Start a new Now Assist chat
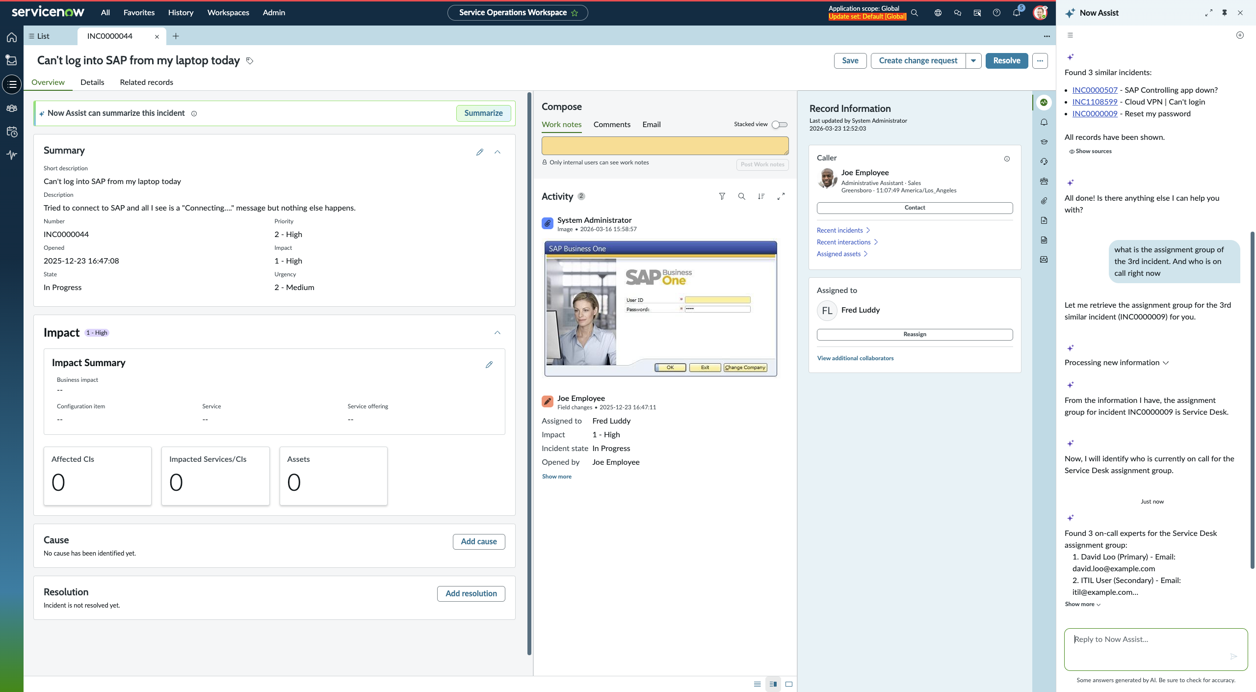 coord(1240,35)
